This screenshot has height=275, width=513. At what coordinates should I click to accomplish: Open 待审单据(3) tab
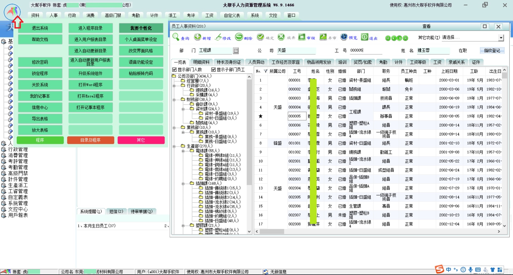[142, 211]
